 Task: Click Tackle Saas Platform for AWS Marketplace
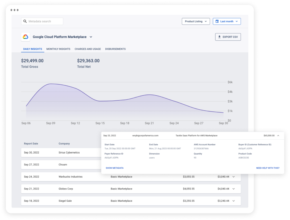click(x=197, y=135)
